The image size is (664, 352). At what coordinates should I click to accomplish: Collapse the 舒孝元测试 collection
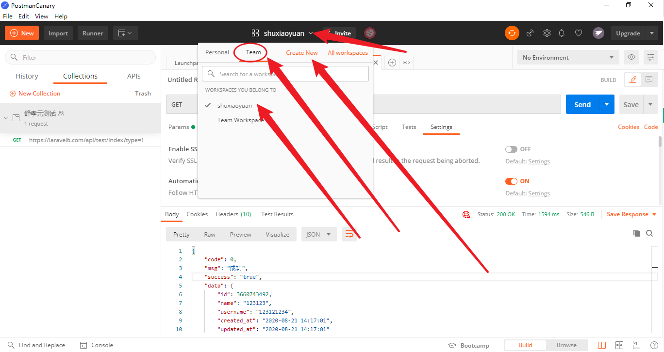click(6, 118)
